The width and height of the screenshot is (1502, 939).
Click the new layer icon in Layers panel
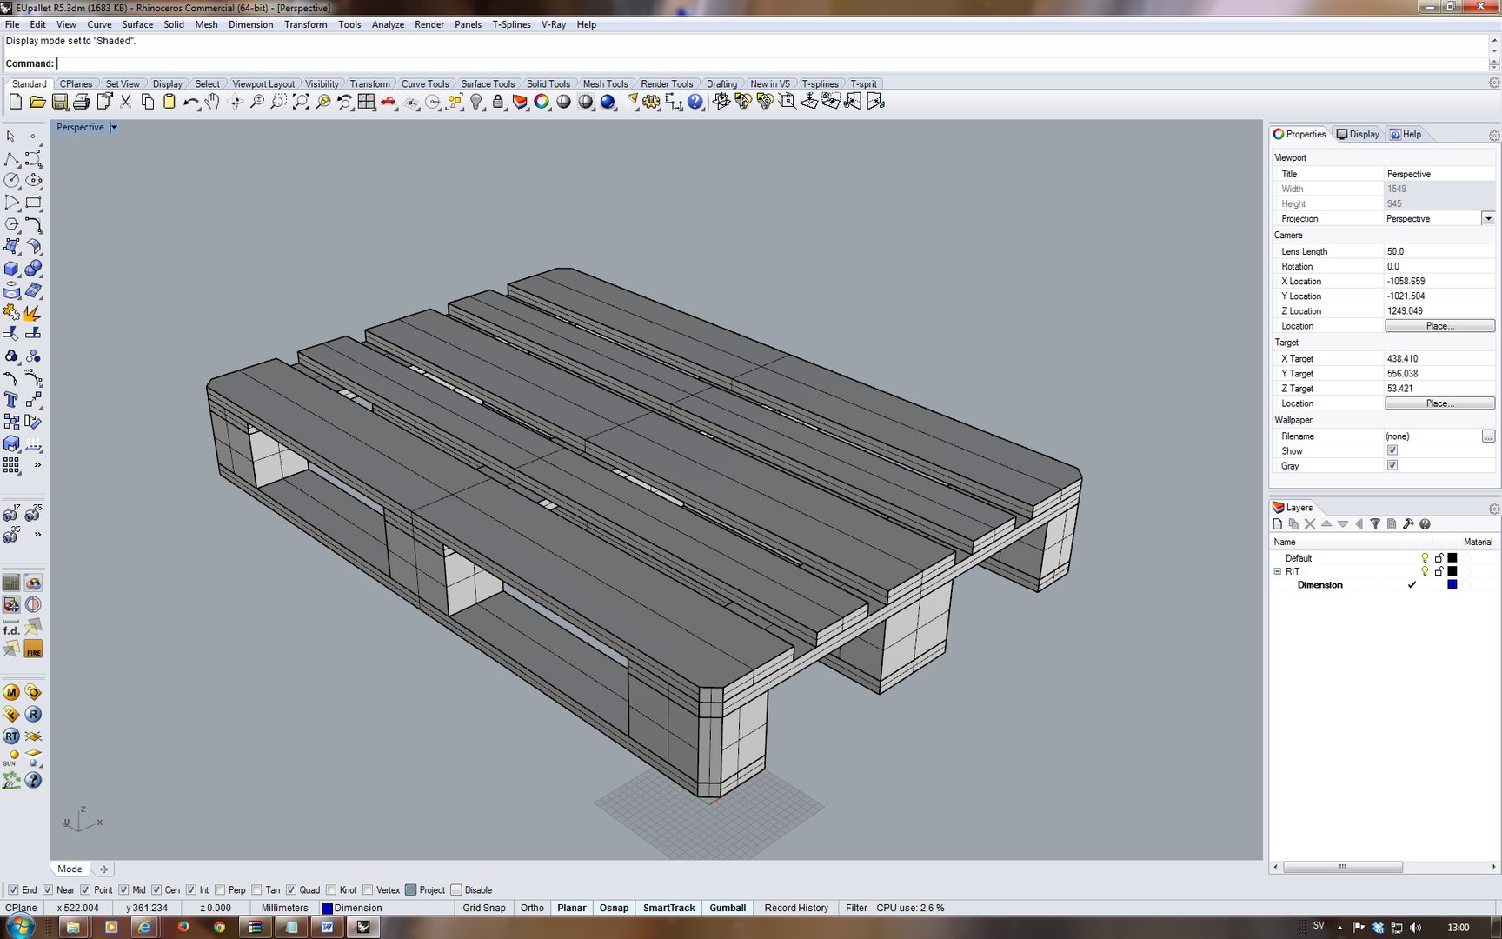click(x=1277, y=524)
